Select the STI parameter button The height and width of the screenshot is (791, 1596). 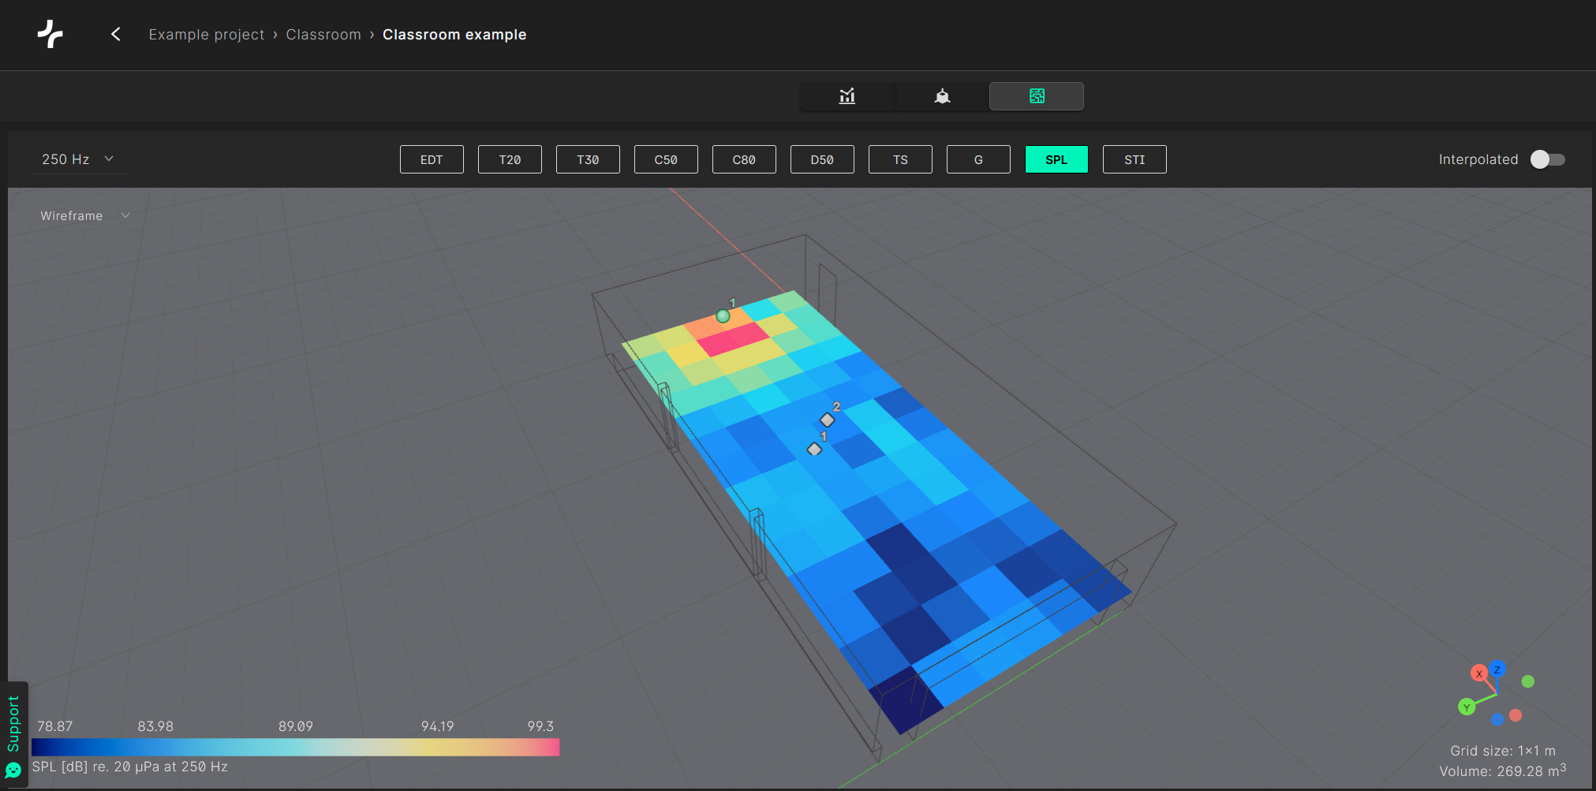click(x=1134, y=159)
